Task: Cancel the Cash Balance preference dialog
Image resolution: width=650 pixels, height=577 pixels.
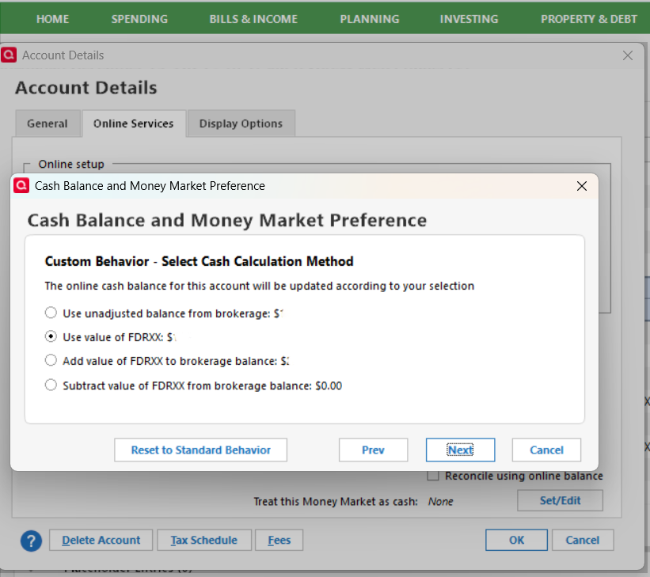Action: (546, 450)
